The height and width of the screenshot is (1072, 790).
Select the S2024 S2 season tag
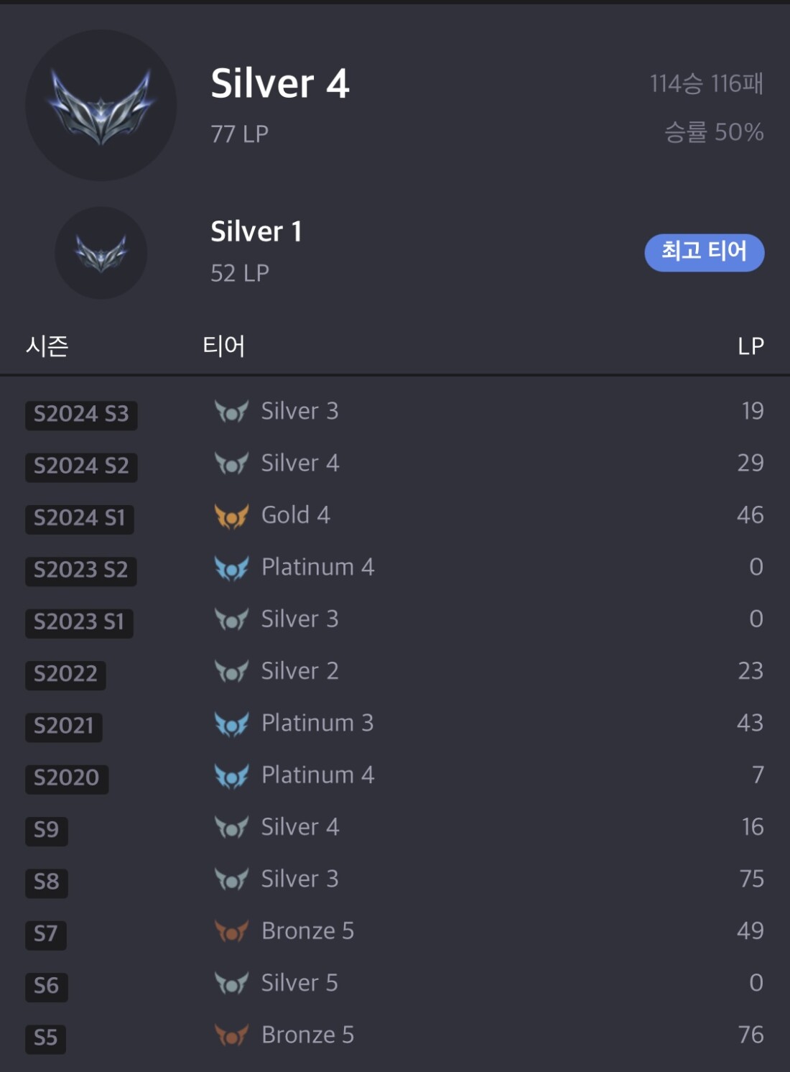point(81,466)
